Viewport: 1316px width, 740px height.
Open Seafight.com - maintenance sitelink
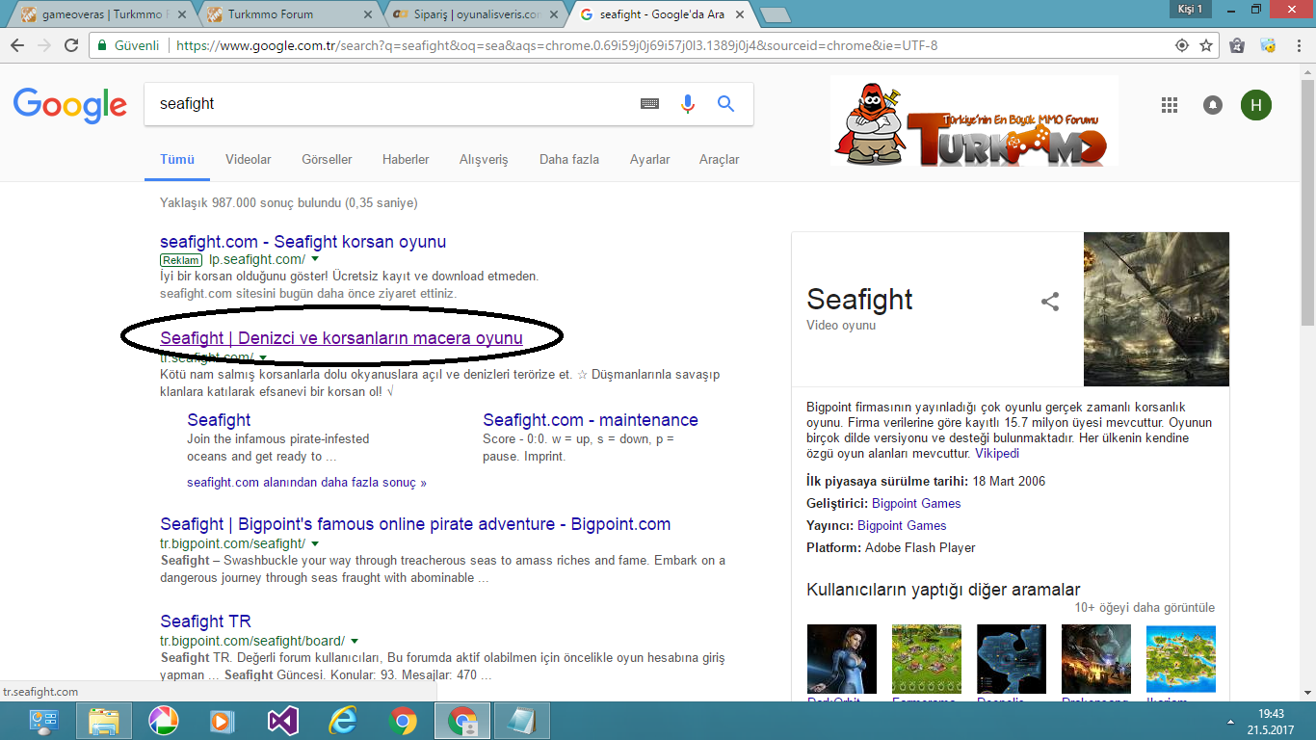pyautogui.click(x=591, y=420)
